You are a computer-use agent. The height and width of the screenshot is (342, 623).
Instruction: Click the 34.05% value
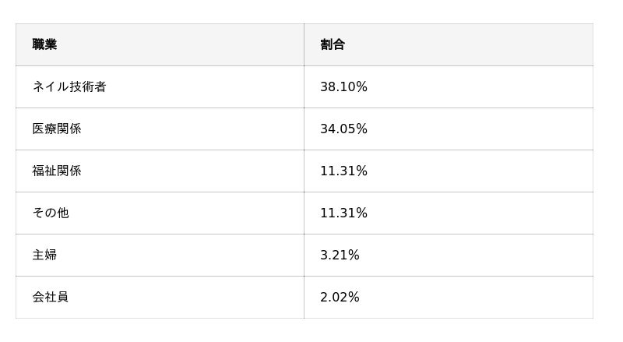tap(343, 129)
